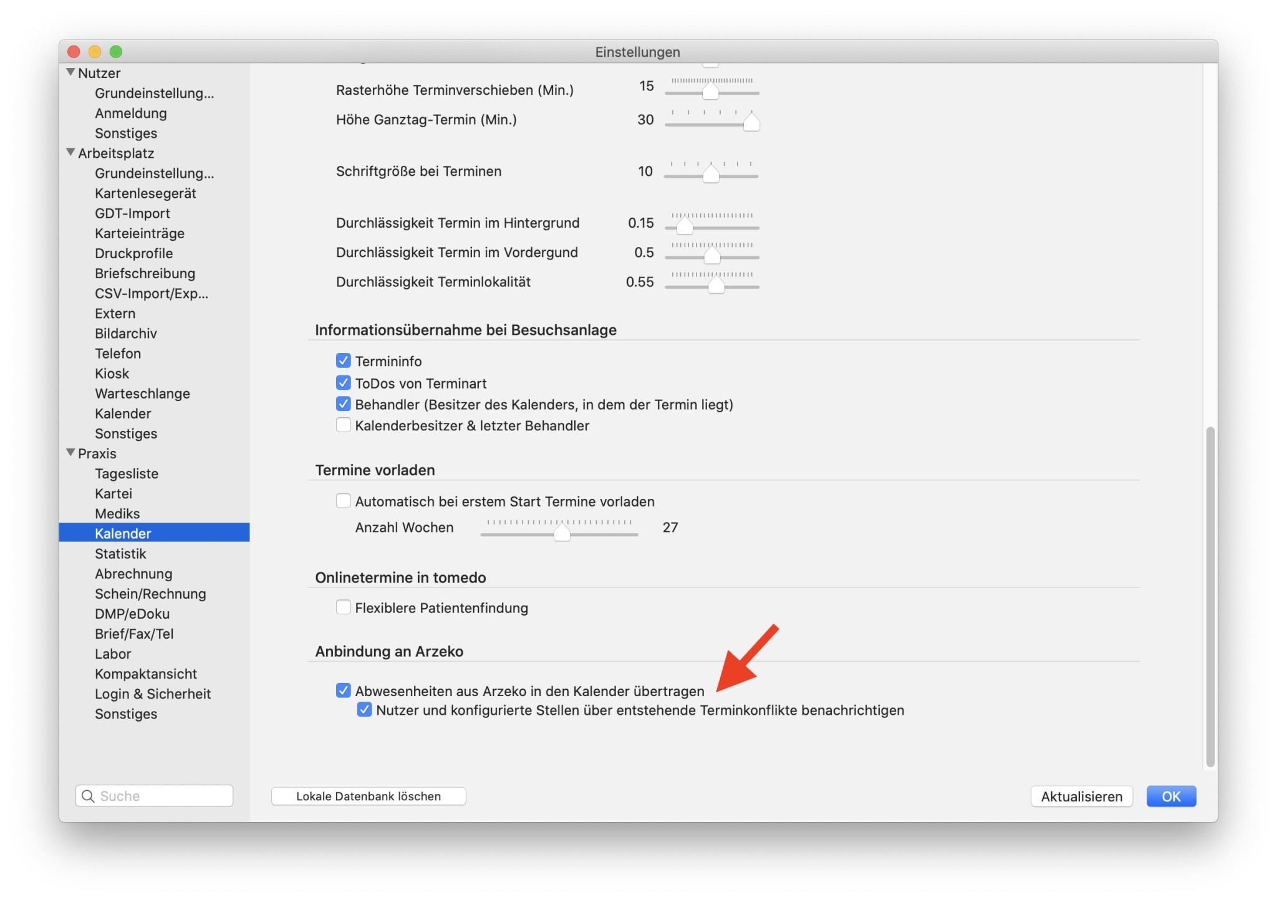
Task: Open Kompaktansicht settings
Action: 146,673
